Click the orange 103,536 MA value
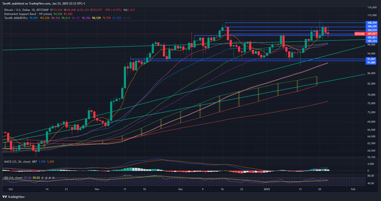 tap(44, 18)
